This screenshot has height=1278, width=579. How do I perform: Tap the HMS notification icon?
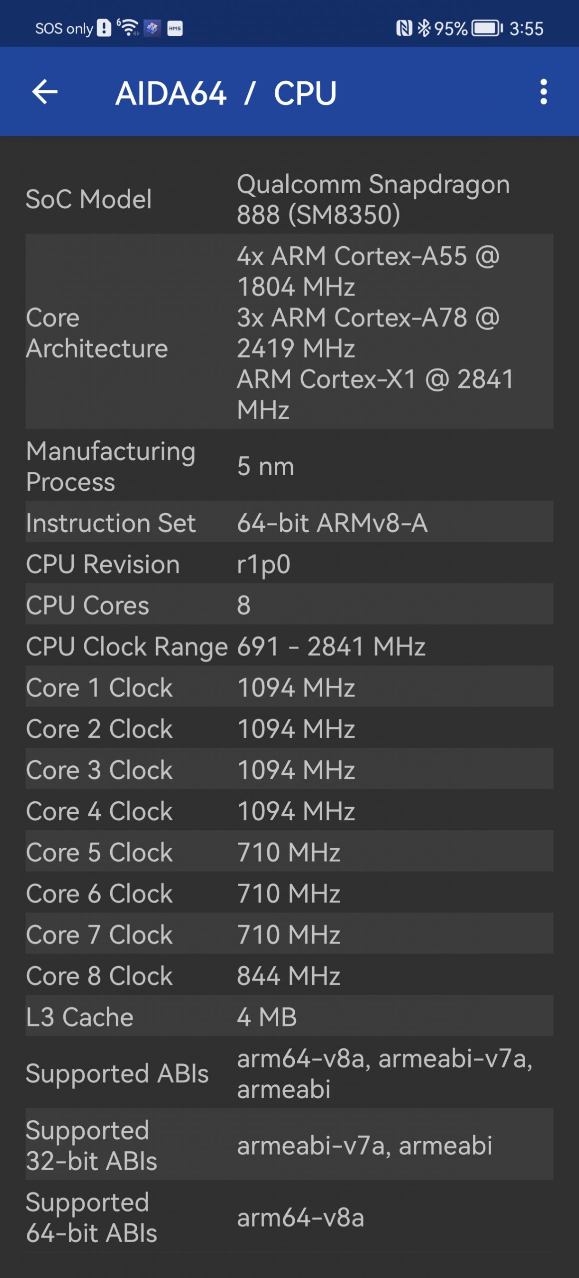(x=175, y=28)
